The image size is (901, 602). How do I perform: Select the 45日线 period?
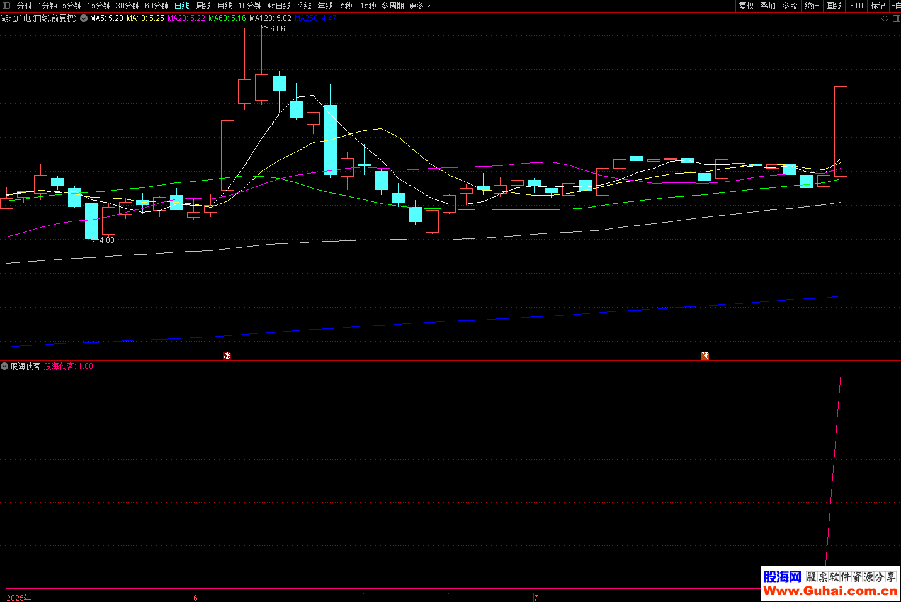tap(279, 6)
